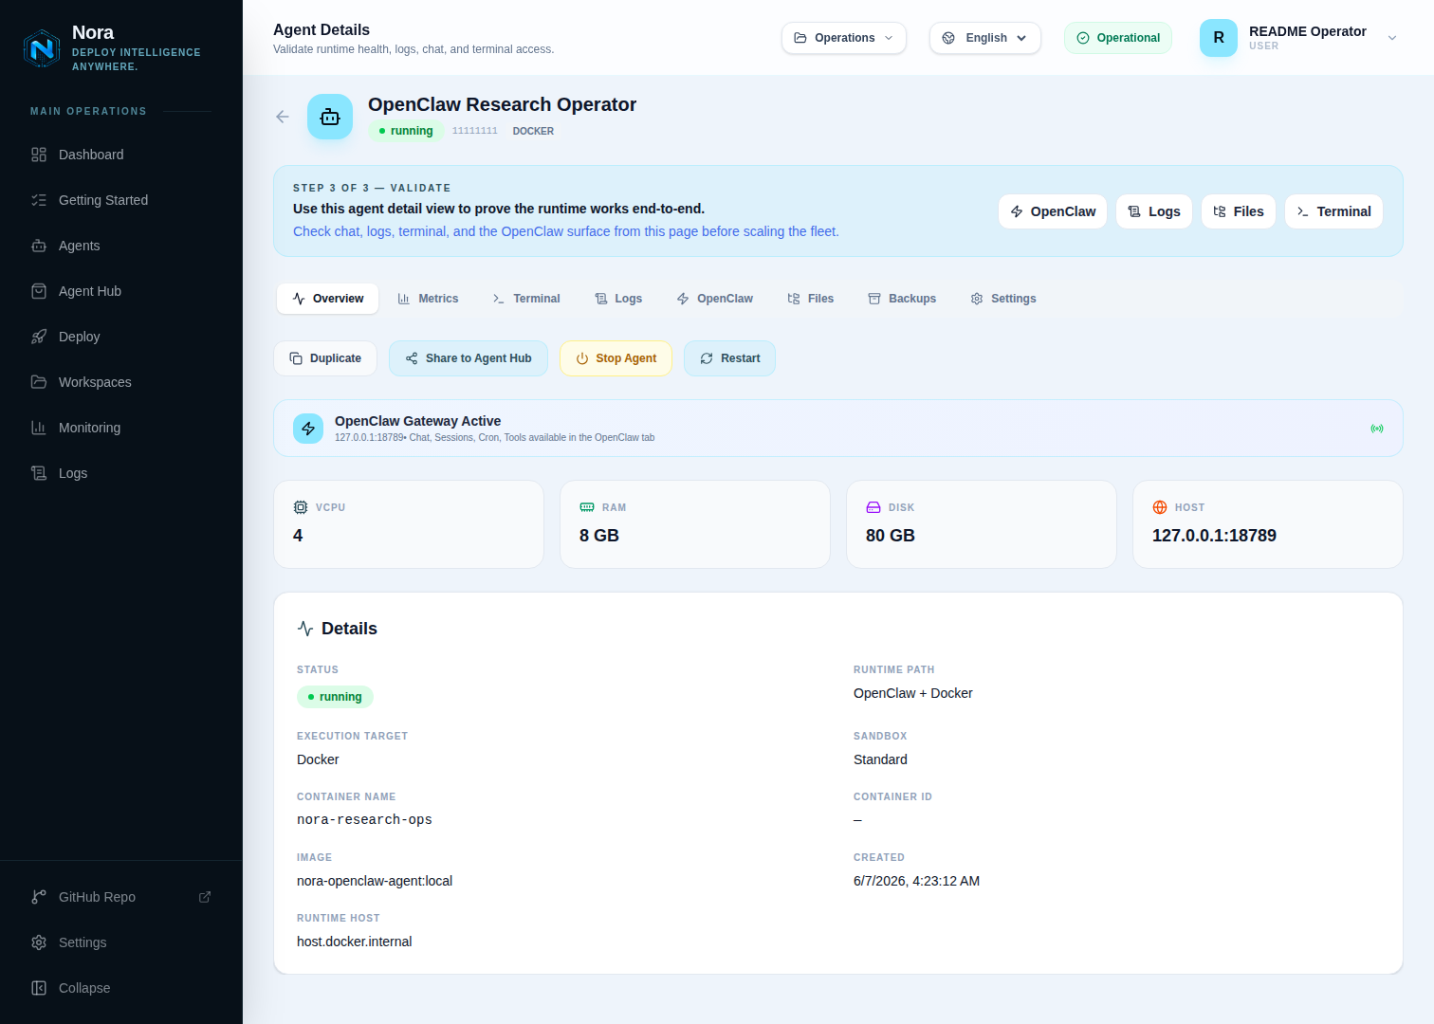Click the Details activity icon

(305, 629)
